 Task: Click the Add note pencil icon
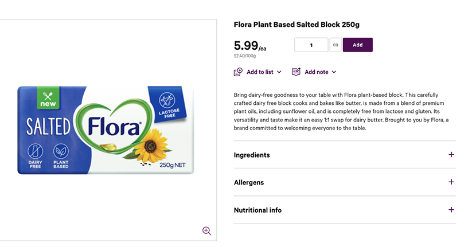tap(296, 72)
